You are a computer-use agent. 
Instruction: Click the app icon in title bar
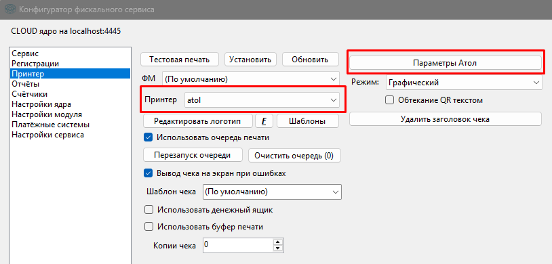point(11,10)
